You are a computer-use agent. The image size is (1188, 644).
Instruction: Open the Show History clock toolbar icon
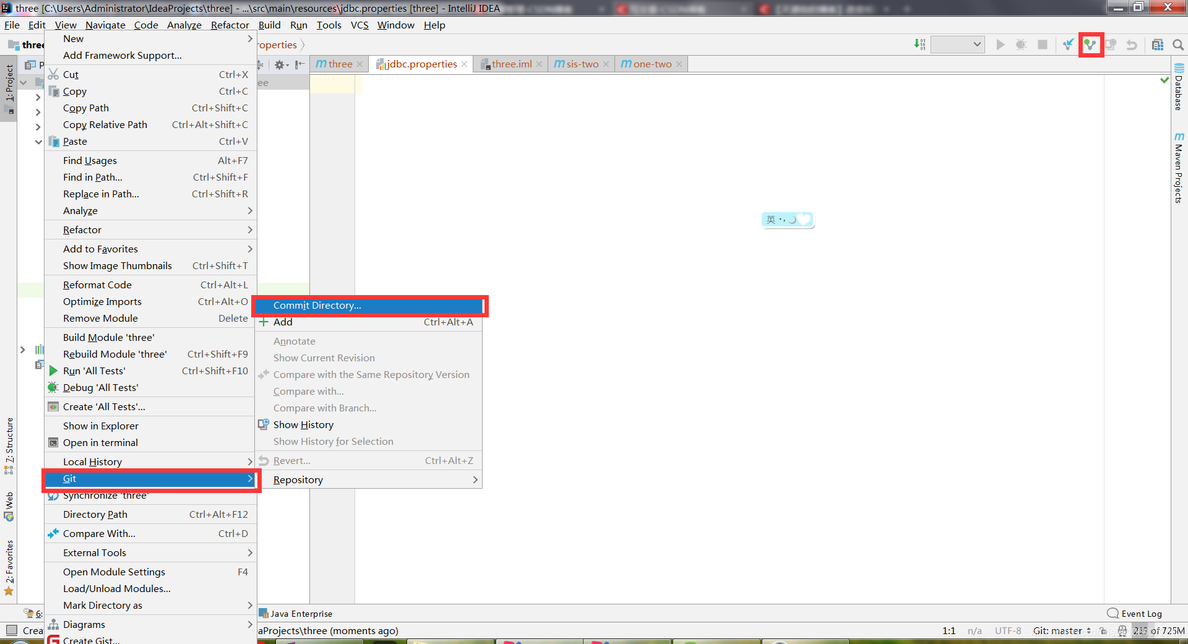pyautogui.click(x=1111, y=45)
